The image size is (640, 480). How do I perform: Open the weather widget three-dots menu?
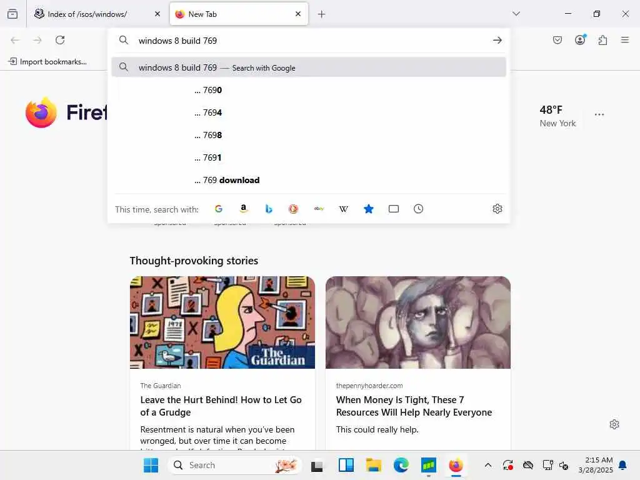(599, 115)
